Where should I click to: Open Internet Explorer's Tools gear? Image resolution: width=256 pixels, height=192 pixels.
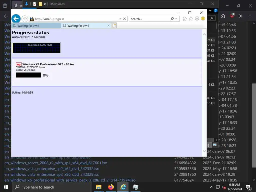click(197, 18)
